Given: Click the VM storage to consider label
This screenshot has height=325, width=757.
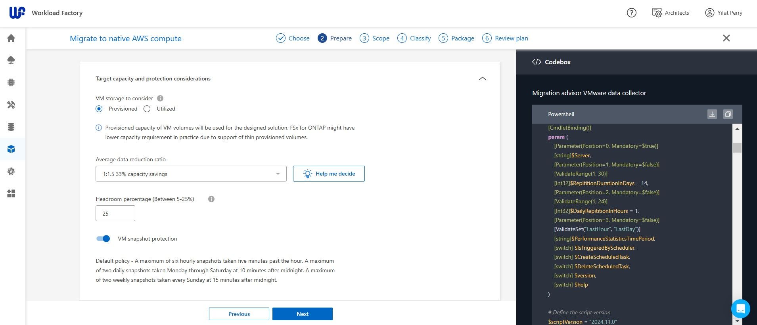Looking at the screenshot, I should coord(124,98).
